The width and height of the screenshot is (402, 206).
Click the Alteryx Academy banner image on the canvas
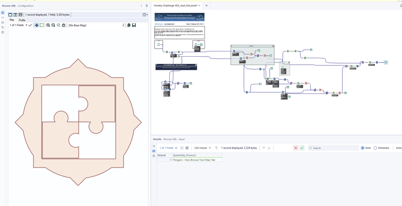click(179, 17)
